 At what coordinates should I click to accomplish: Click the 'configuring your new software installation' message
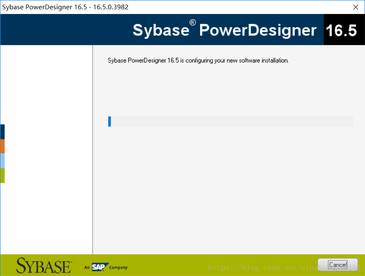(198, 60)
